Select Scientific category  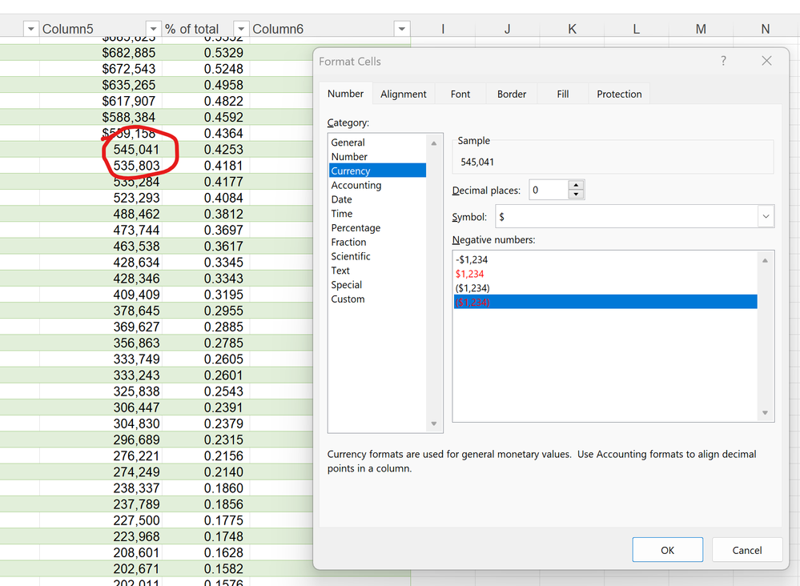click(377, 256)
